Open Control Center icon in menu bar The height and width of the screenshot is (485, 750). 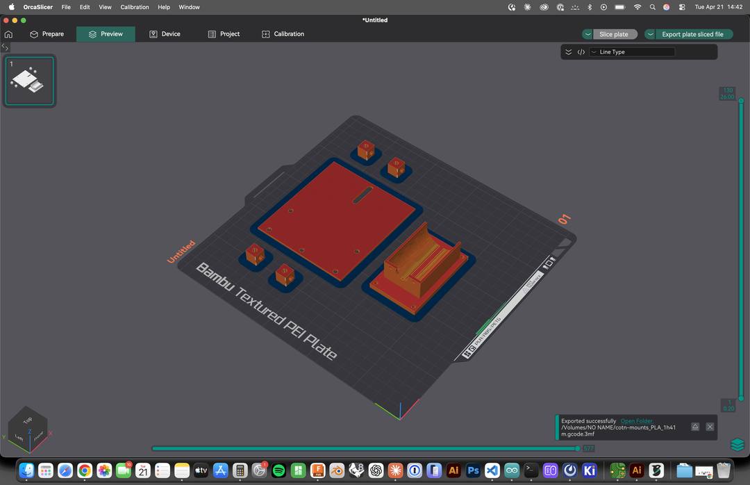tap(682, 7)
